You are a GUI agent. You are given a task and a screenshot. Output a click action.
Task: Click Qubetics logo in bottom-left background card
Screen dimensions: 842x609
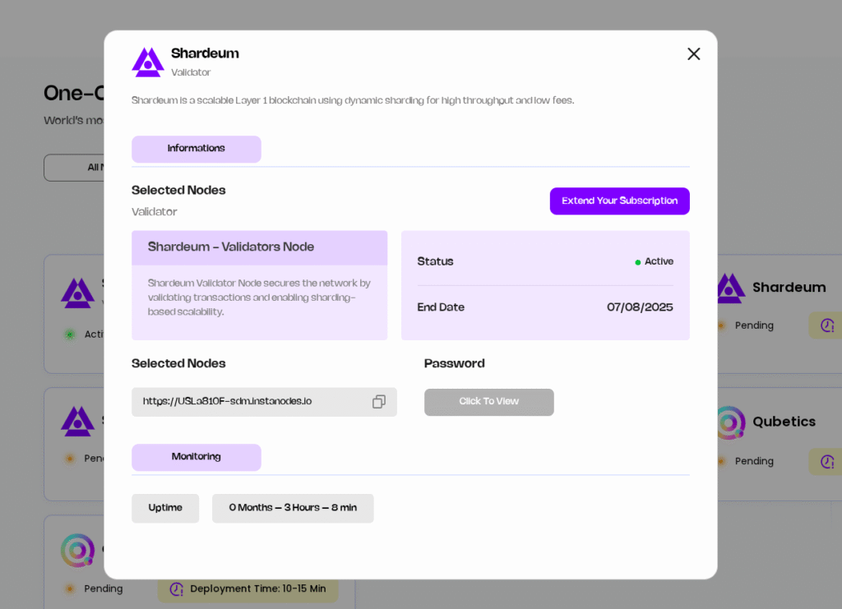[77, 550]
